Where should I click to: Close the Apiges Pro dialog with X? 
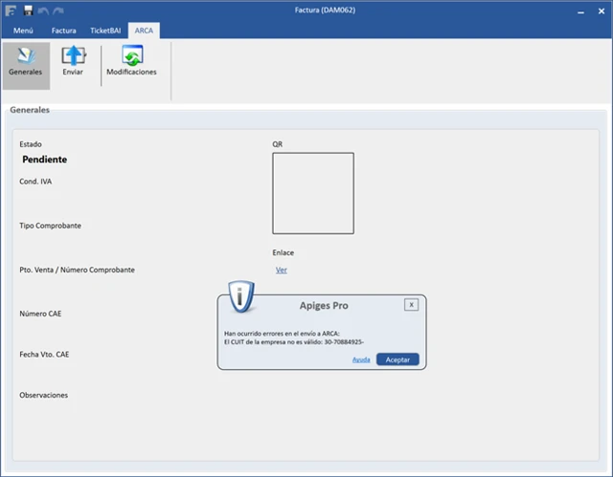411,305
